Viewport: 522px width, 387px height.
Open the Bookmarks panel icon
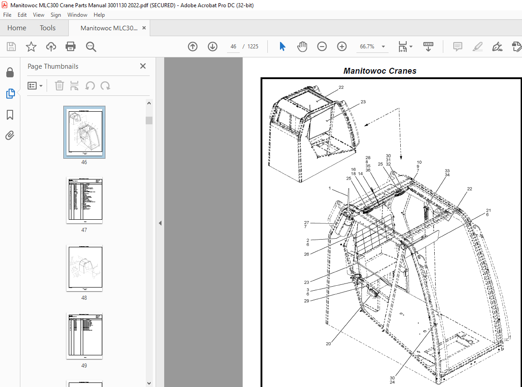tap(10, 115)
